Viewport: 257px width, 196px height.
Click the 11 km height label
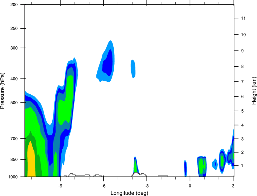click(243, 18)
